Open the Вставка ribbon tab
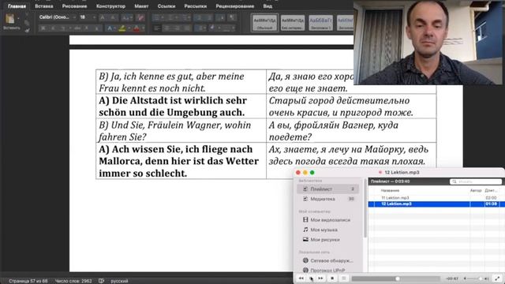Viewport: 505px width, 284px height. [44, 6]
